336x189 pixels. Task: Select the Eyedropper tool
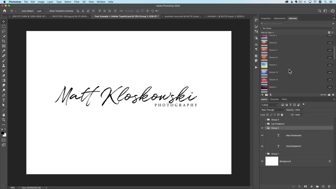coord(4,51)
